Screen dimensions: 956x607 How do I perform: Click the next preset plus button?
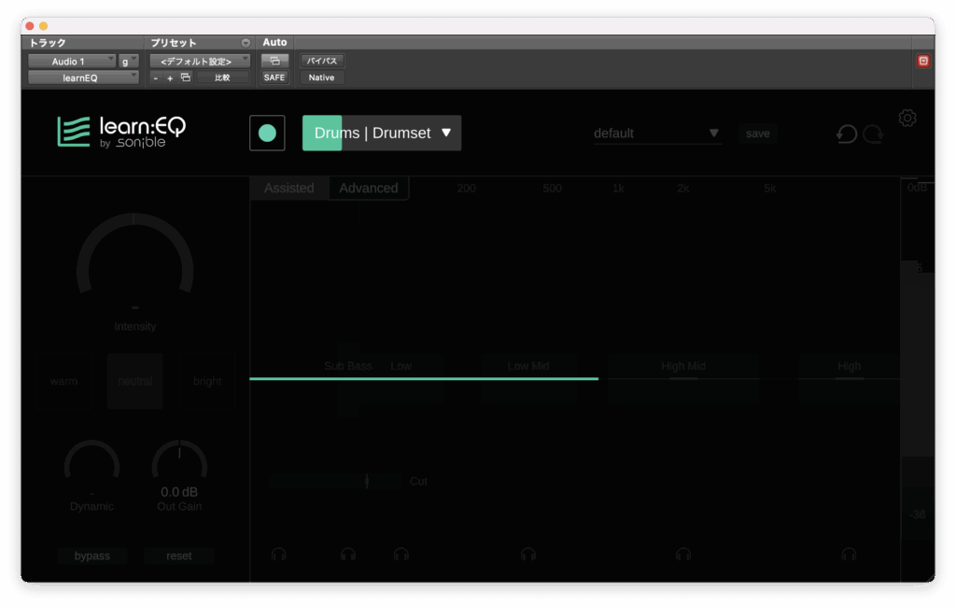170,78
